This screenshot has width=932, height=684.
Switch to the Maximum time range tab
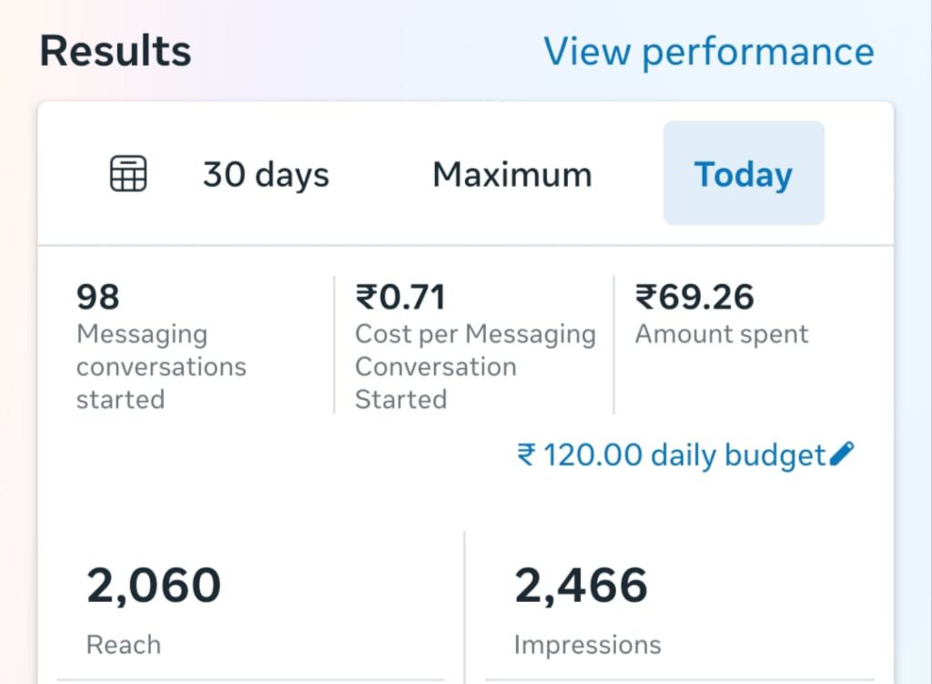click(x=512, y=175)
